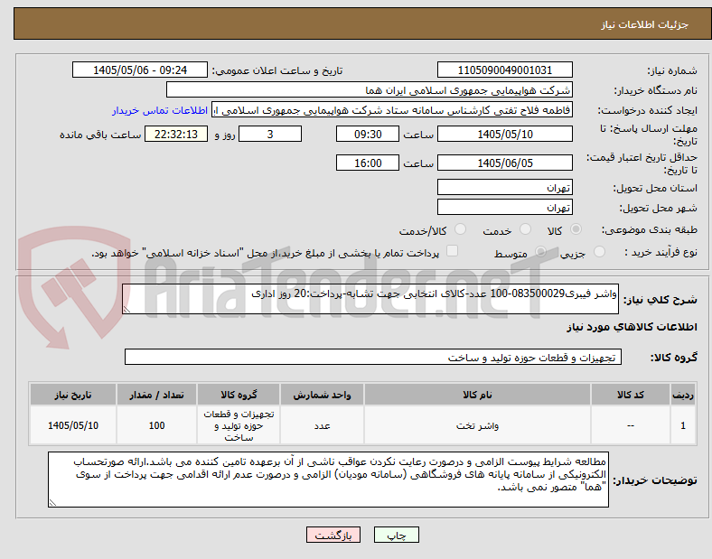Click the کد کالا column header
Screen dimensions: 712x559
(x=631, y=395)
